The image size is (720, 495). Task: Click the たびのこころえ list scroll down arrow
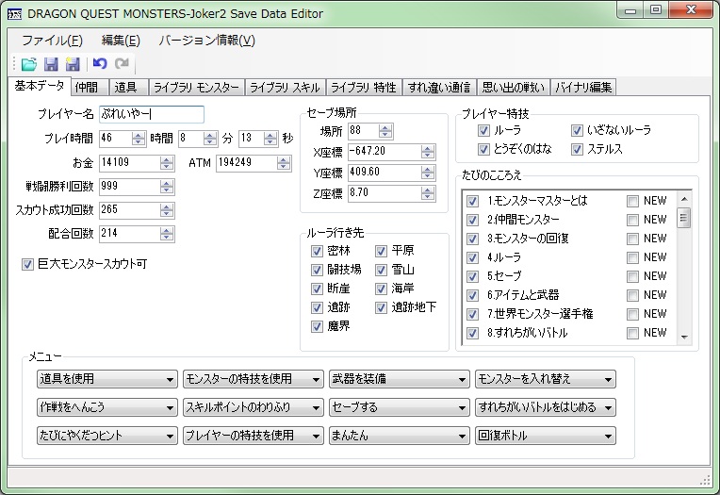(684, 338)
